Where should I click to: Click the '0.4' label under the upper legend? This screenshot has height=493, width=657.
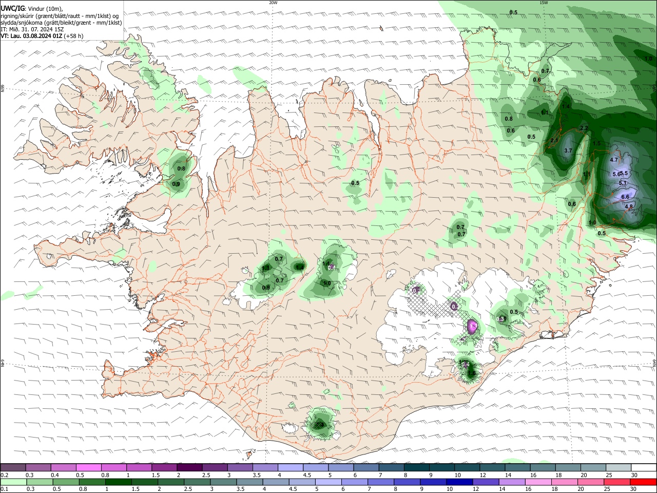(55, 475)
